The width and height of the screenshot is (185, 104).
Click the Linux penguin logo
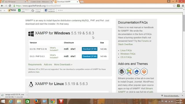pyautogui.click(x=31, y=84)
